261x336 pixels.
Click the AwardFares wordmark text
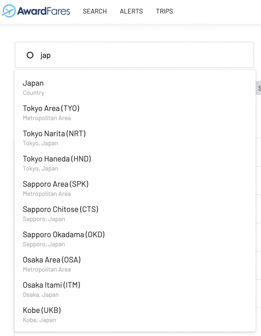pyautogui.click(x=44, y=11)
